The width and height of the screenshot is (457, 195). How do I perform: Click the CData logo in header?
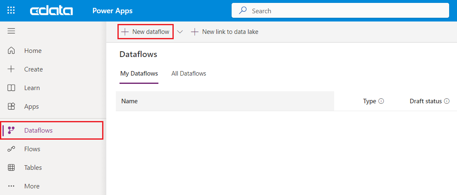point(51,11)
